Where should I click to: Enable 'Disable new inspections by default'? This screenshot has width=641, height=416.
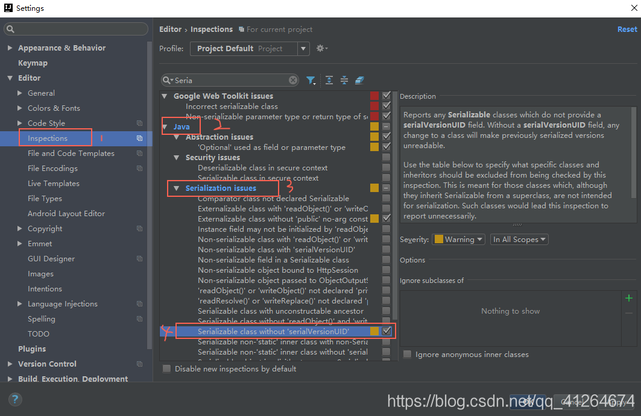[166, 368]
